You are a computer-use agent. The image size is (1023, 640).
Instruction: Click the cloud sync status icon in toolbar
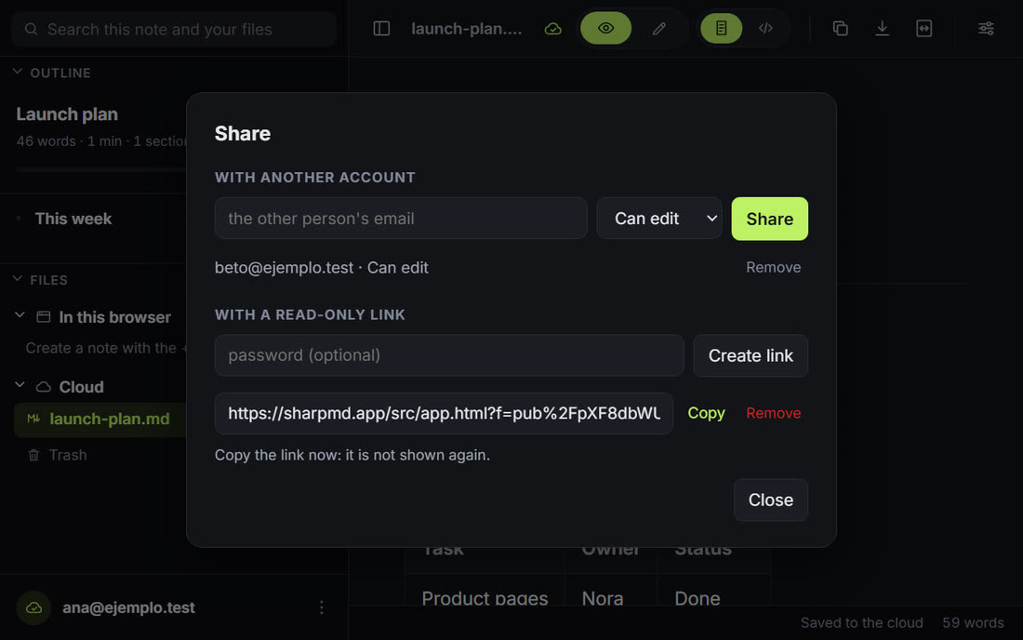(552, 29)
